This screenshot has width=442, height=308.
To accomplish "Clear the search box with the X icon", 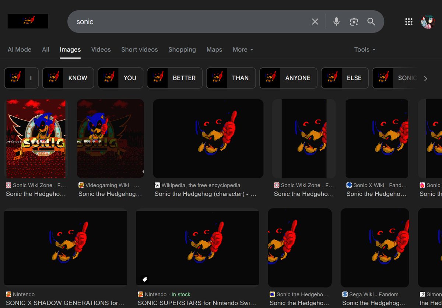I will pyautogui.click(x=315, y=22).
